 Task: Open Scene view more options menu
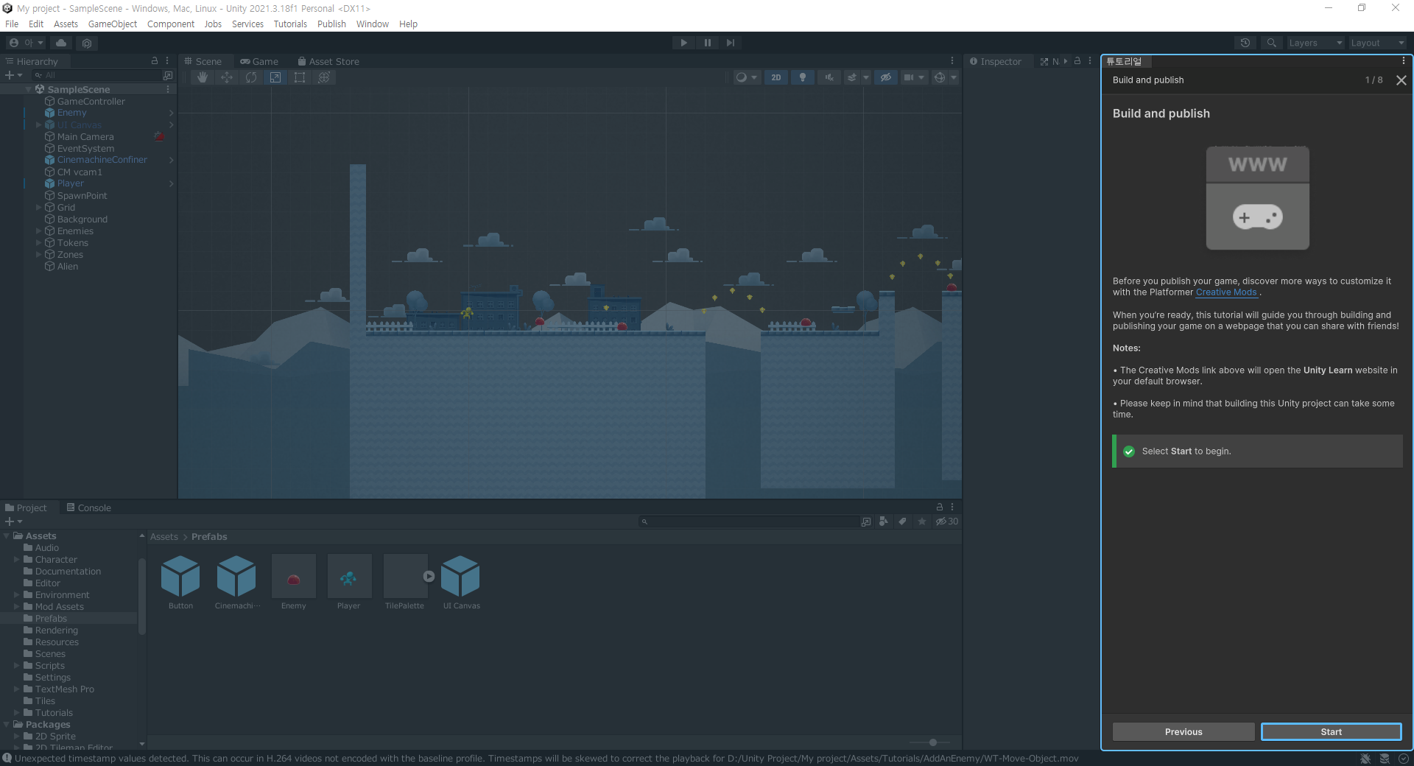(952, 61)
